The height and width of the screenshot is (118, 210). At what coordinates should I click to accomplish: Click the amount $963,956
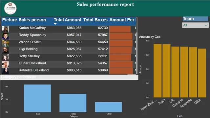[x=74, y=28]
